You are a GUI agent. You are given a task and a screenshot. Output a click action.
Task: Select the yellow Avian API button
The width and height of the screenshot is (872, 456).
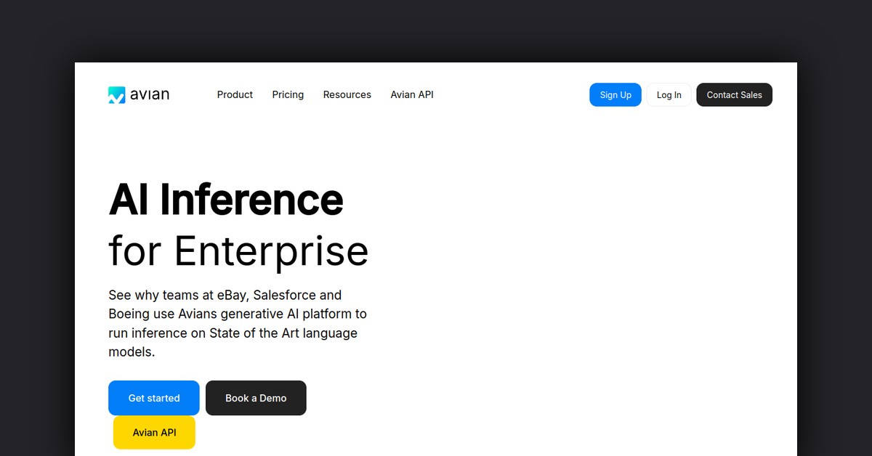(154, 433)
